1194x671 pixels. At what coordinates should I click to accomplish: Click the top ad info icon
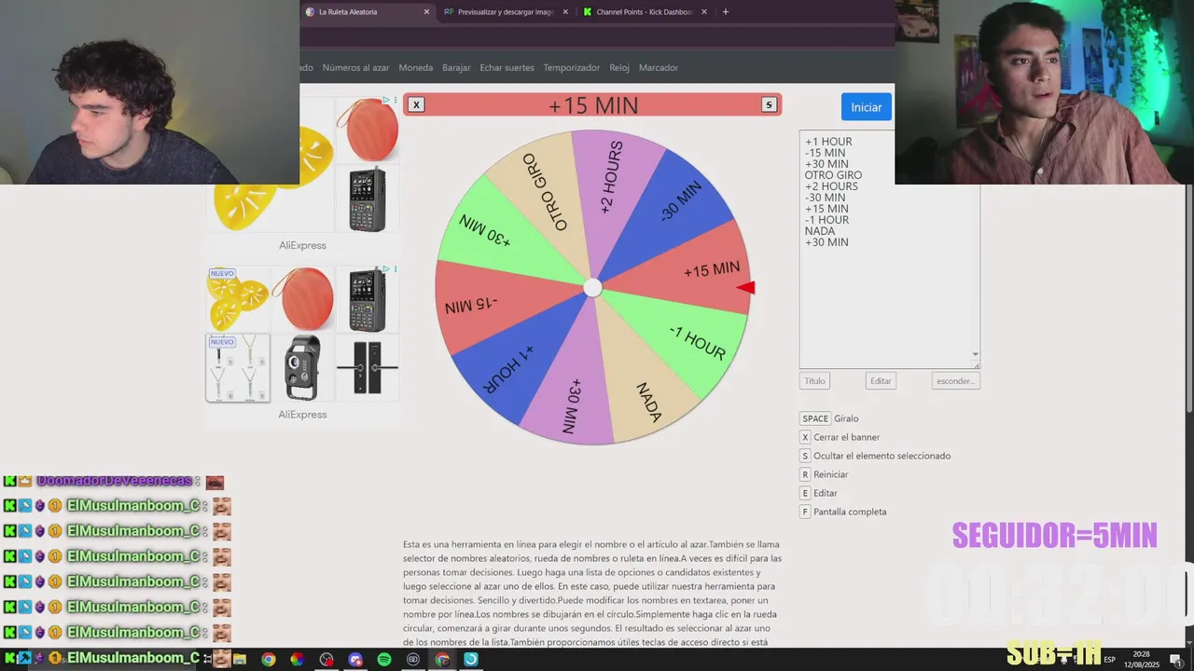click(386, 100)
